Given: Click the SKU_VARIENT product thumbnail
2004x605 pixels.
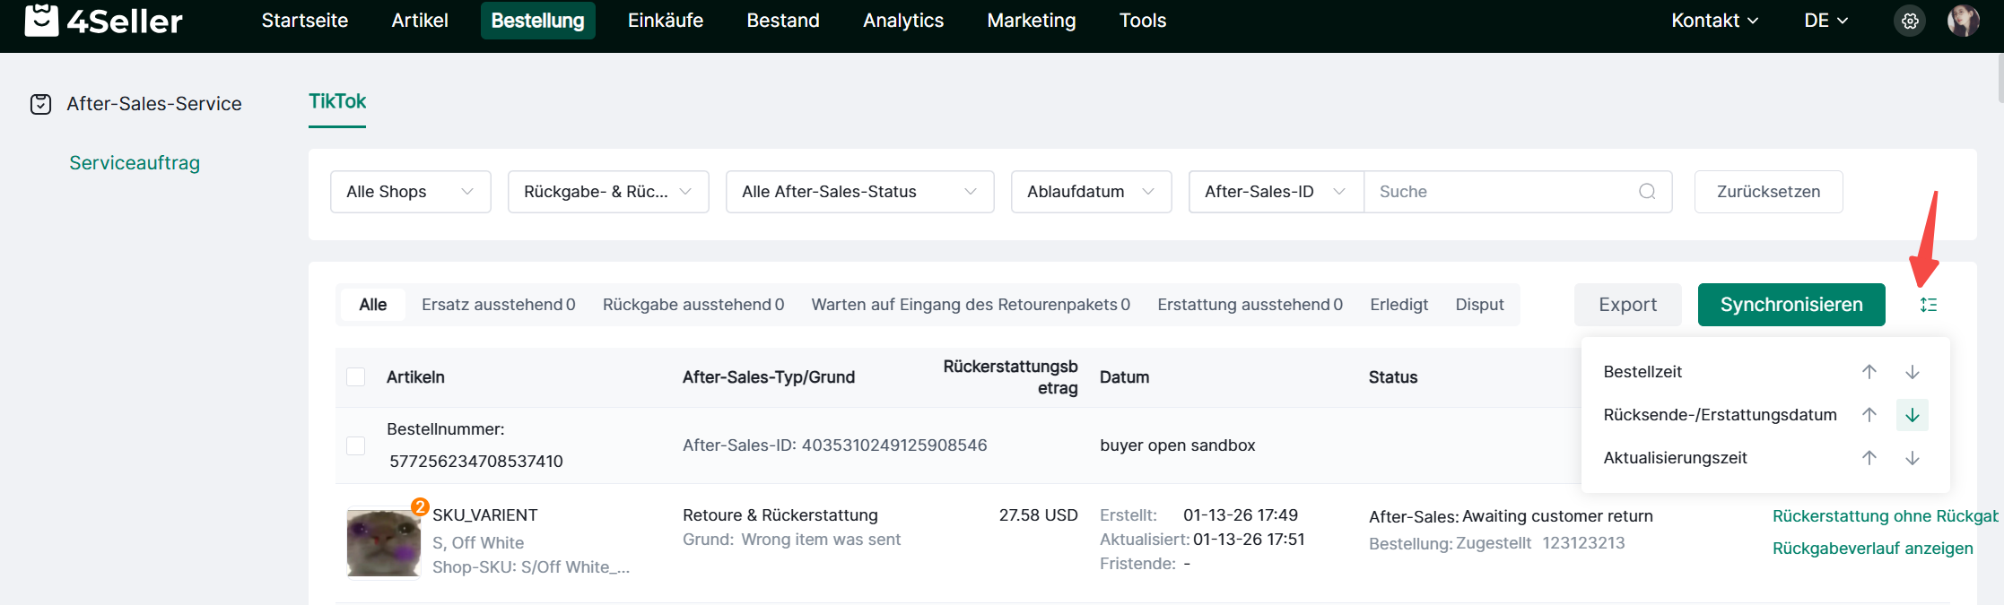Looking at the screenshot, I should point(383,543).
